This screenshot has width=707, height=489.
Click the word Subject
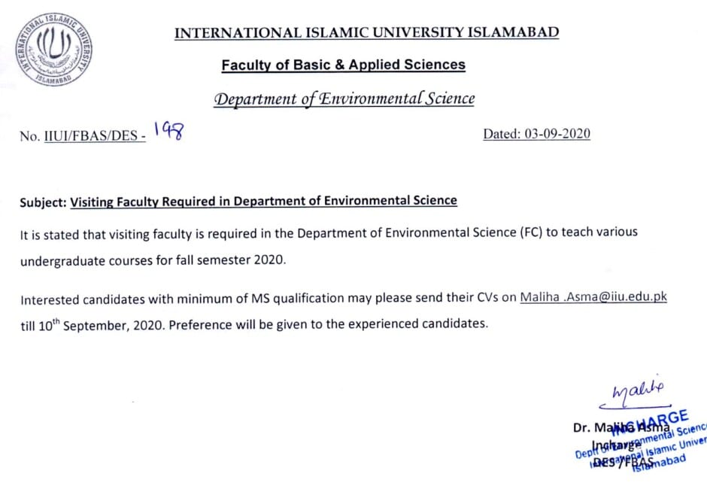pos(44,202)
